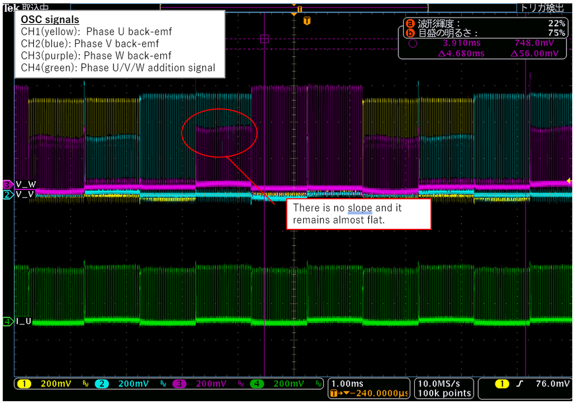The image size is (575, 404).
Task: Click the rising edge trigger slope icon
Action: 520,384
